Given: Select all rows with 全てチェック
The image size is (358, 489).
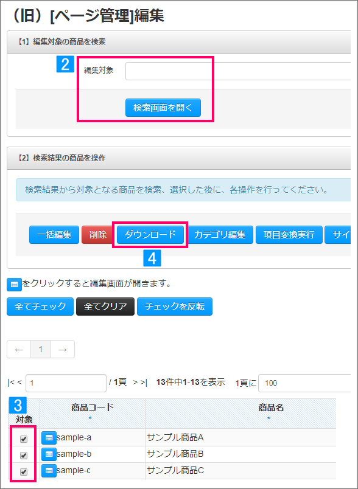Looking at the screenshot, I should [40, 307].
